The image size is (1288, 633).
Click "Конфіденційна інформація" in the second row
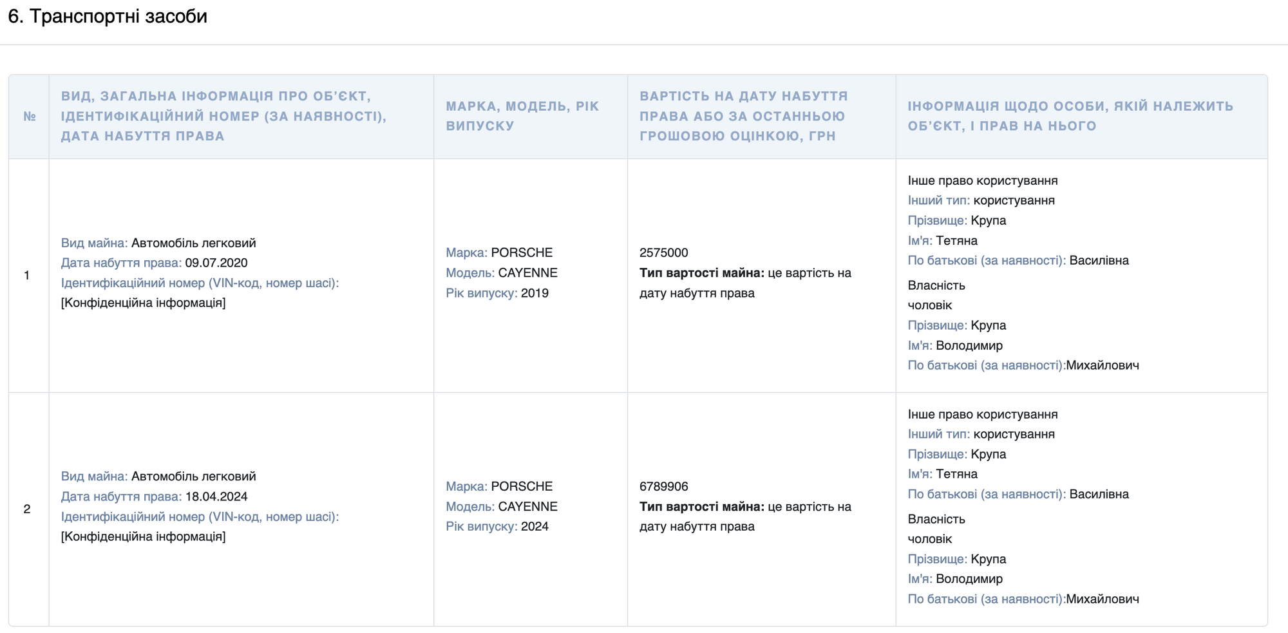[143, 536]
